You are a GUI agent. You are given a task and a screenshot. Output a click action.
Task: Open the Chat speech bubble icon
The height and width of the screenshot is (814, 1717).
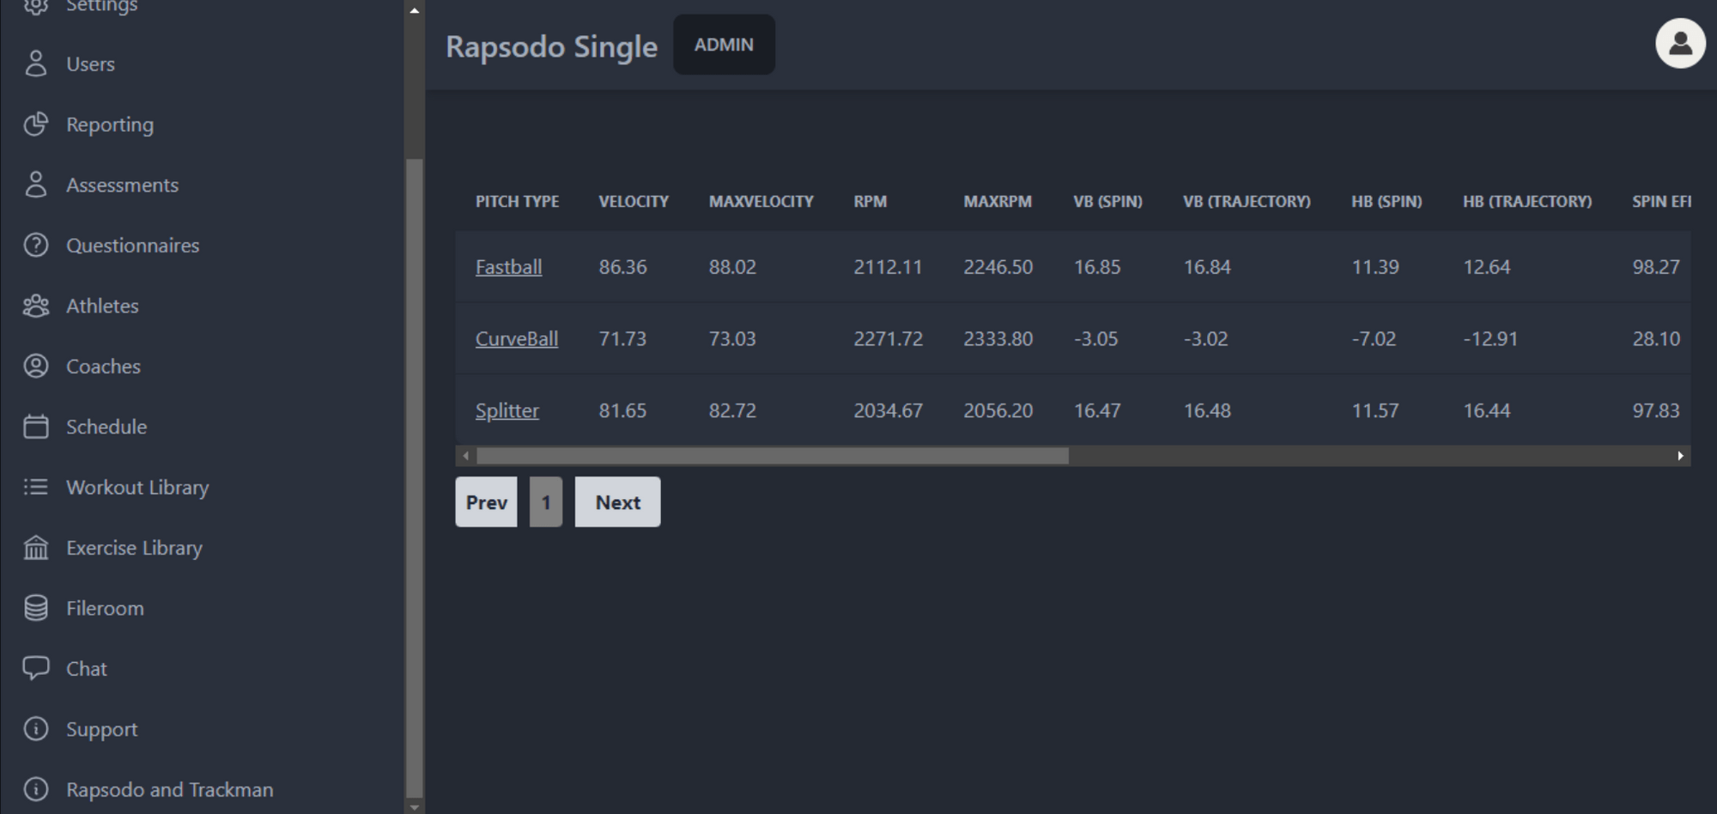35,668
